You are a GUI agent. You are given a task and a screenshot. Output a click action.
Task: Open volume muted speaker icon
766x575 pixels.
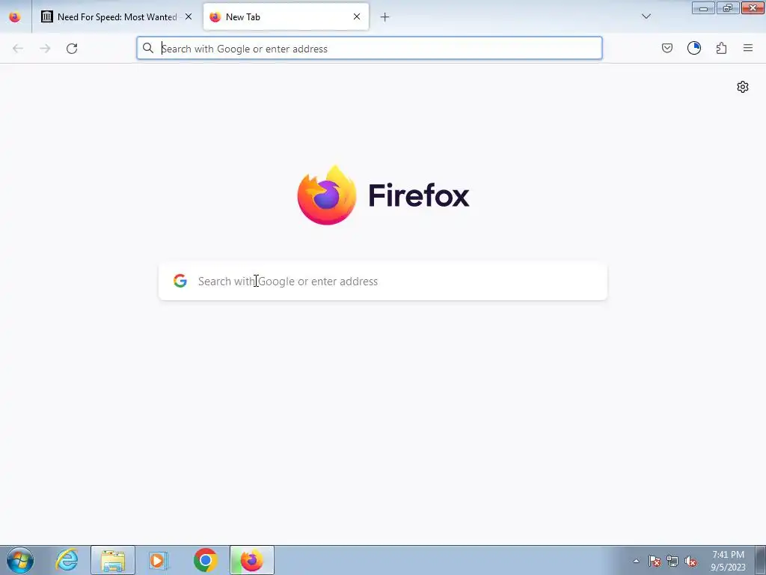(x=690, y=561)
